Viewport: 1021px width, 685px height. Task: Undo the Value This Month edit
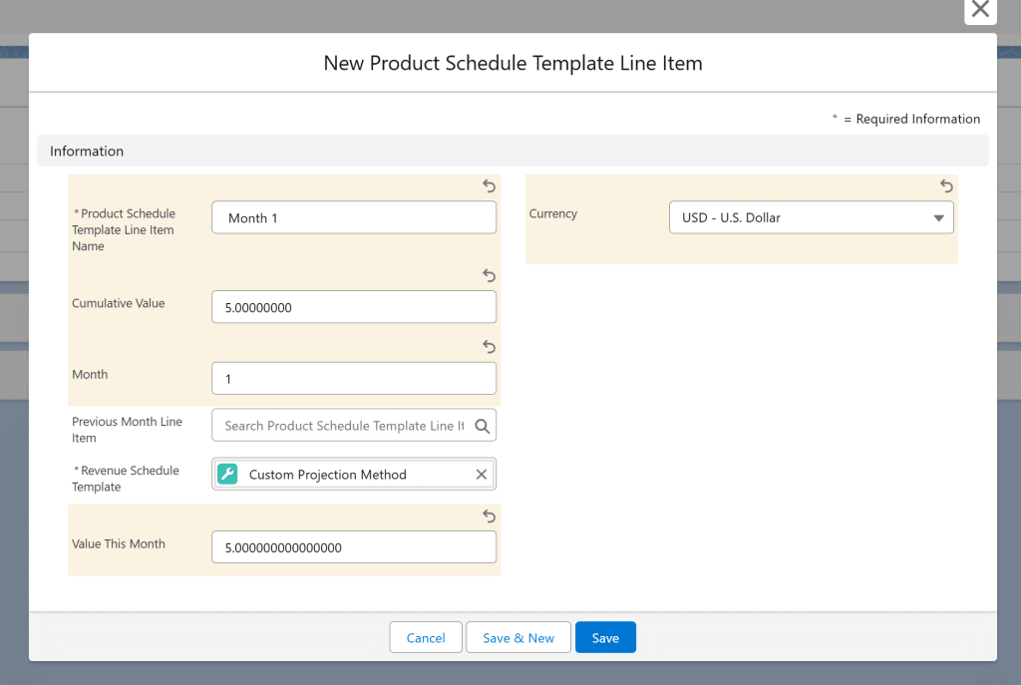pos(489,516)
